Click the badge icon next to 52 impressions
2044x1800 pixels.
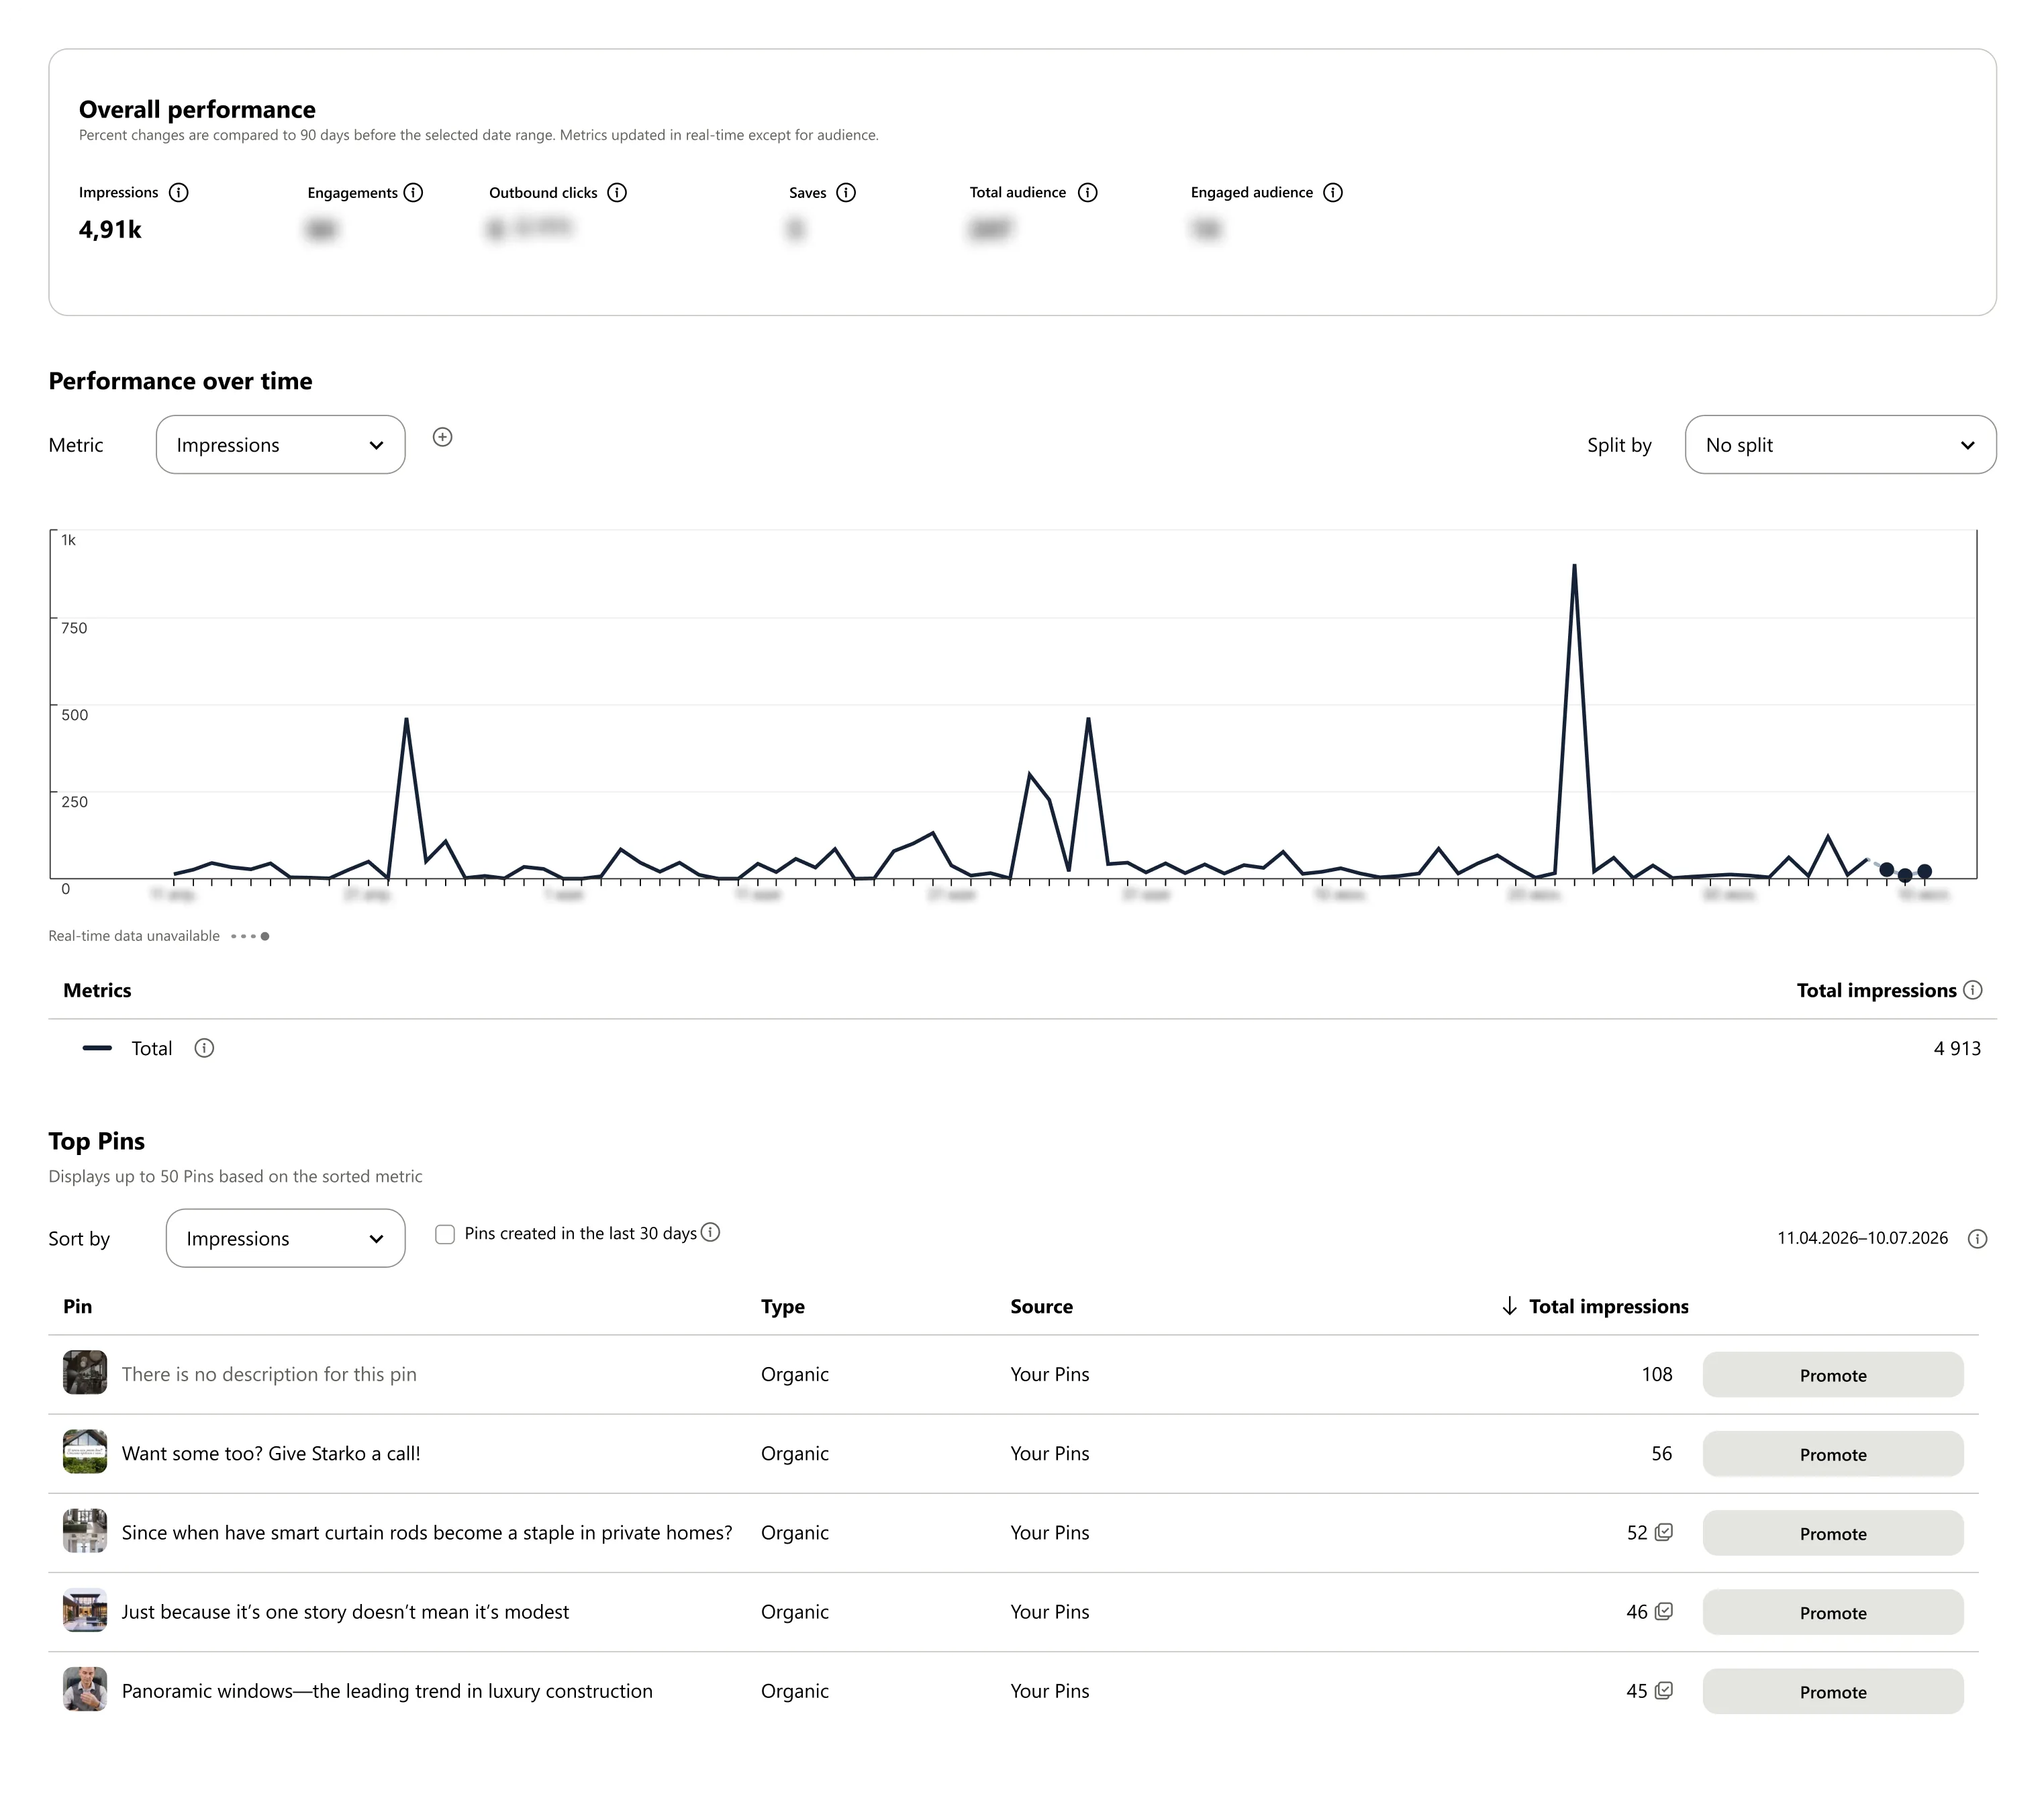tap(1664, 1532)
